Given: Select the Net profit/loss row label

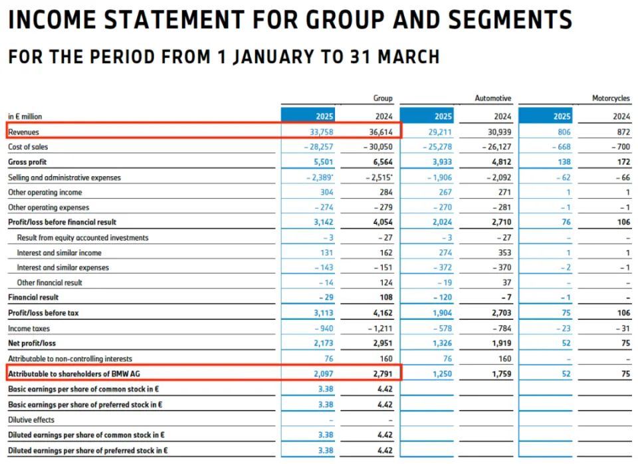Looking at the screenshot, I should click(x=32, y=343).
